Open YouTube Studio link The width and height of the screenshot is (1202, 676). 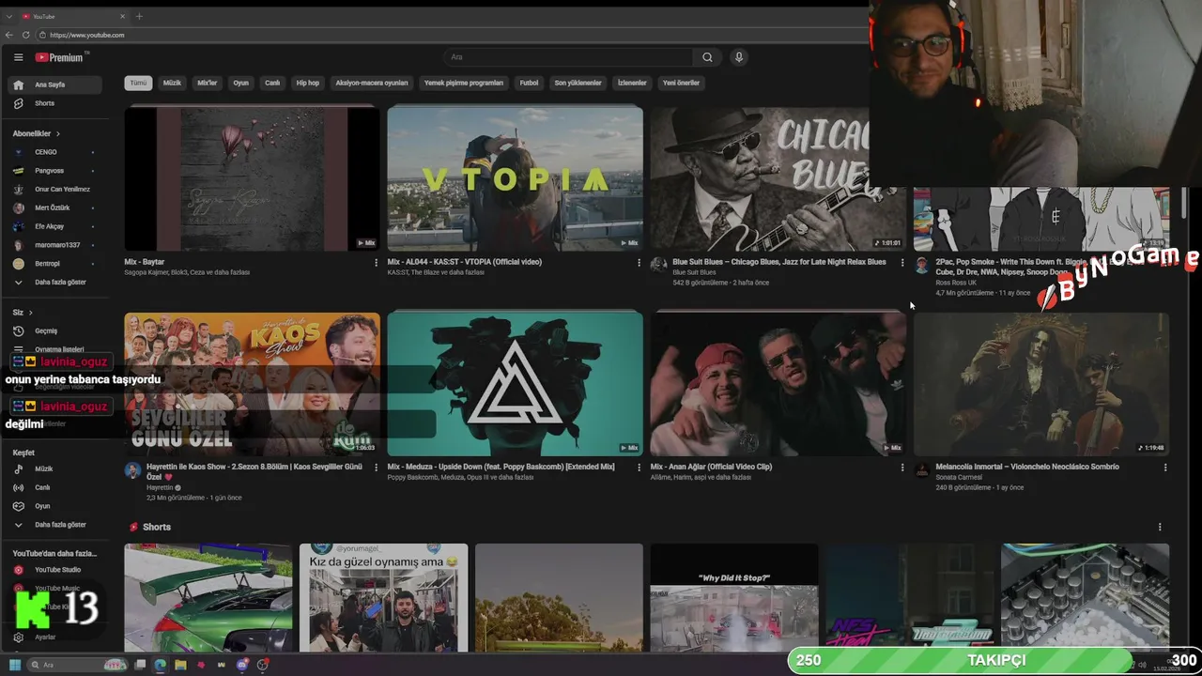(x=53, y=570)
